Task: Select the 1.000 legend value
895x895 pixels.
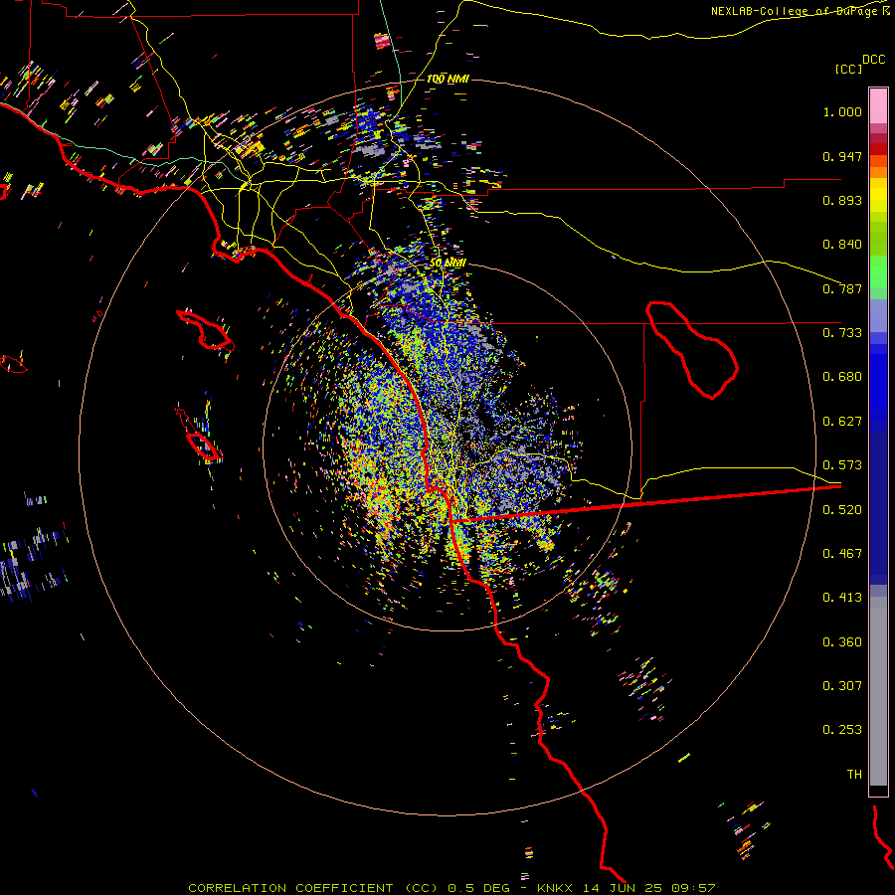Action: click(x=842, y=111)
